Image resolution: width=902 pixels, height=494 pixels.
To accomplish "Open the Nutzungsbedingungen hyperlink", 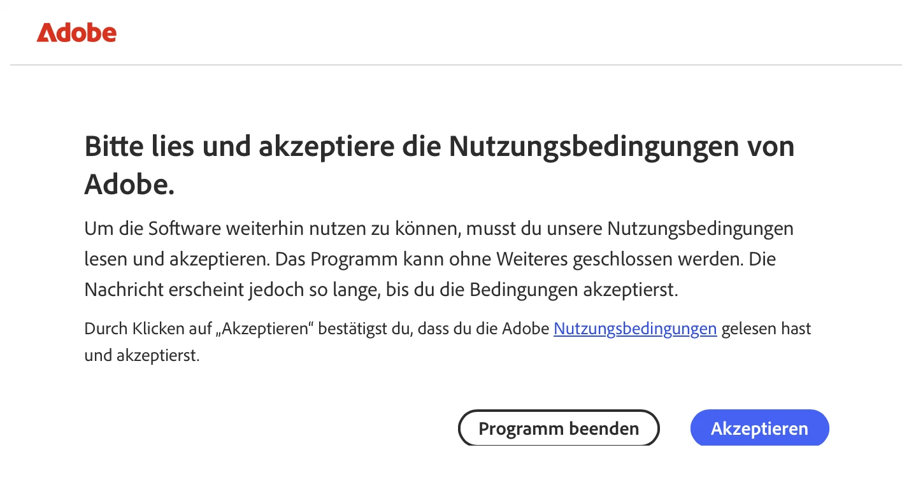I will coord(635,329).
